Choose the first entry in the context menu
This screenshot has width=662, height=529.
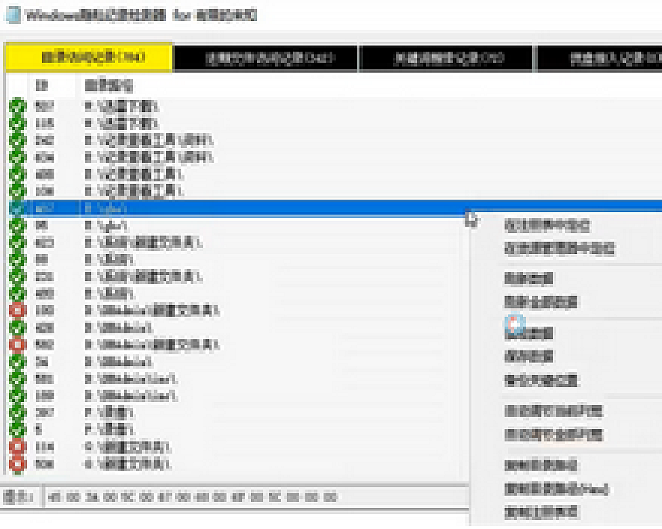tap(547, 225)
